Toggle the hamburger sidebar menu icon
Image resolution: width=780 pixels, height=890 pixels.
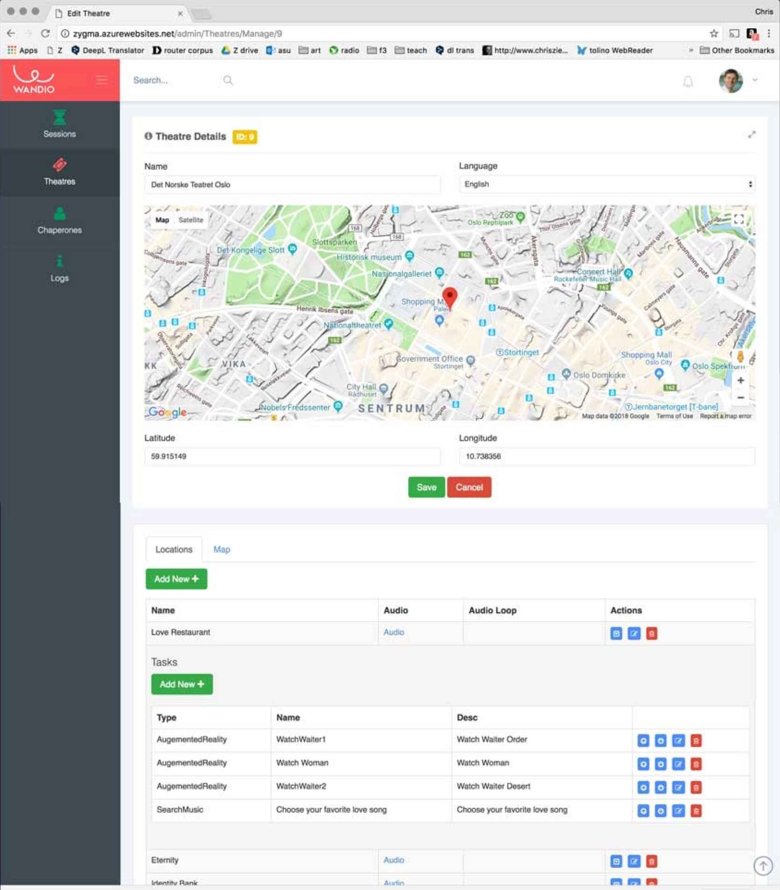point(101,80)
